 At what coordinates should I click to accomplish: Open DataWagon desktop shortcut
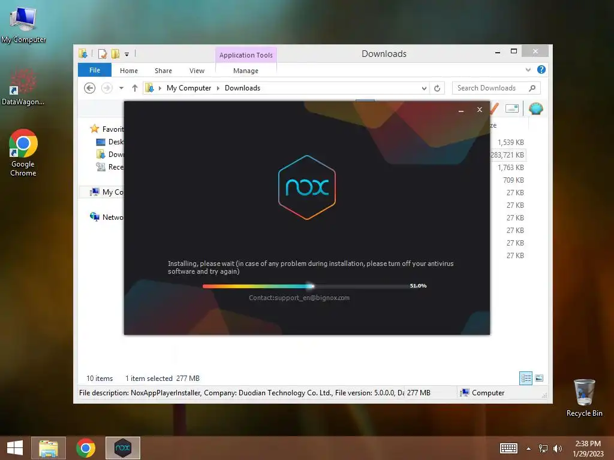point(23,87)
